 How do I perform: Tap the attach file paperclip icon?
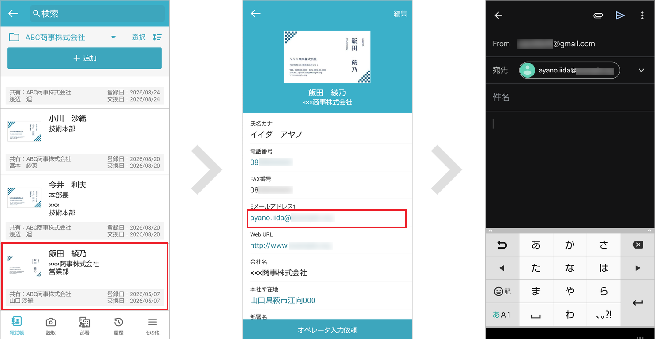pos(598,15)
